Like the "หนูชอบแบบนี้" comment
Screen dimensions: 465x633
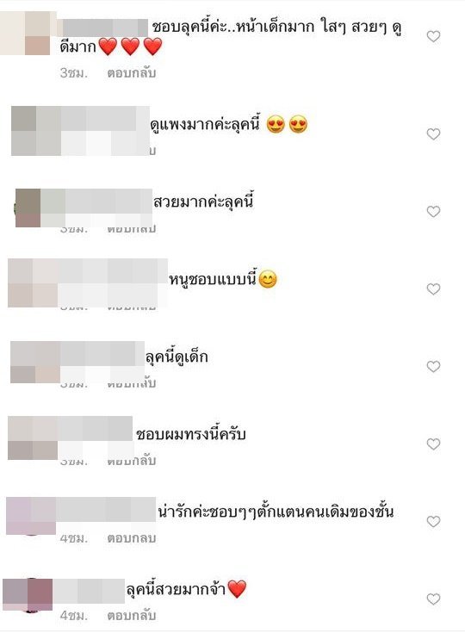433,289
